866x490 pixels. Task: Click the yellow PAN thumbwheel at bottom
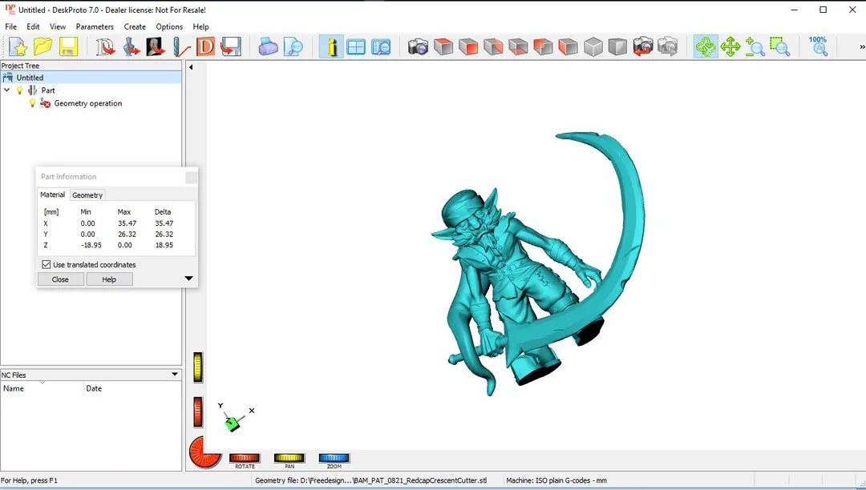coord(289,457)
